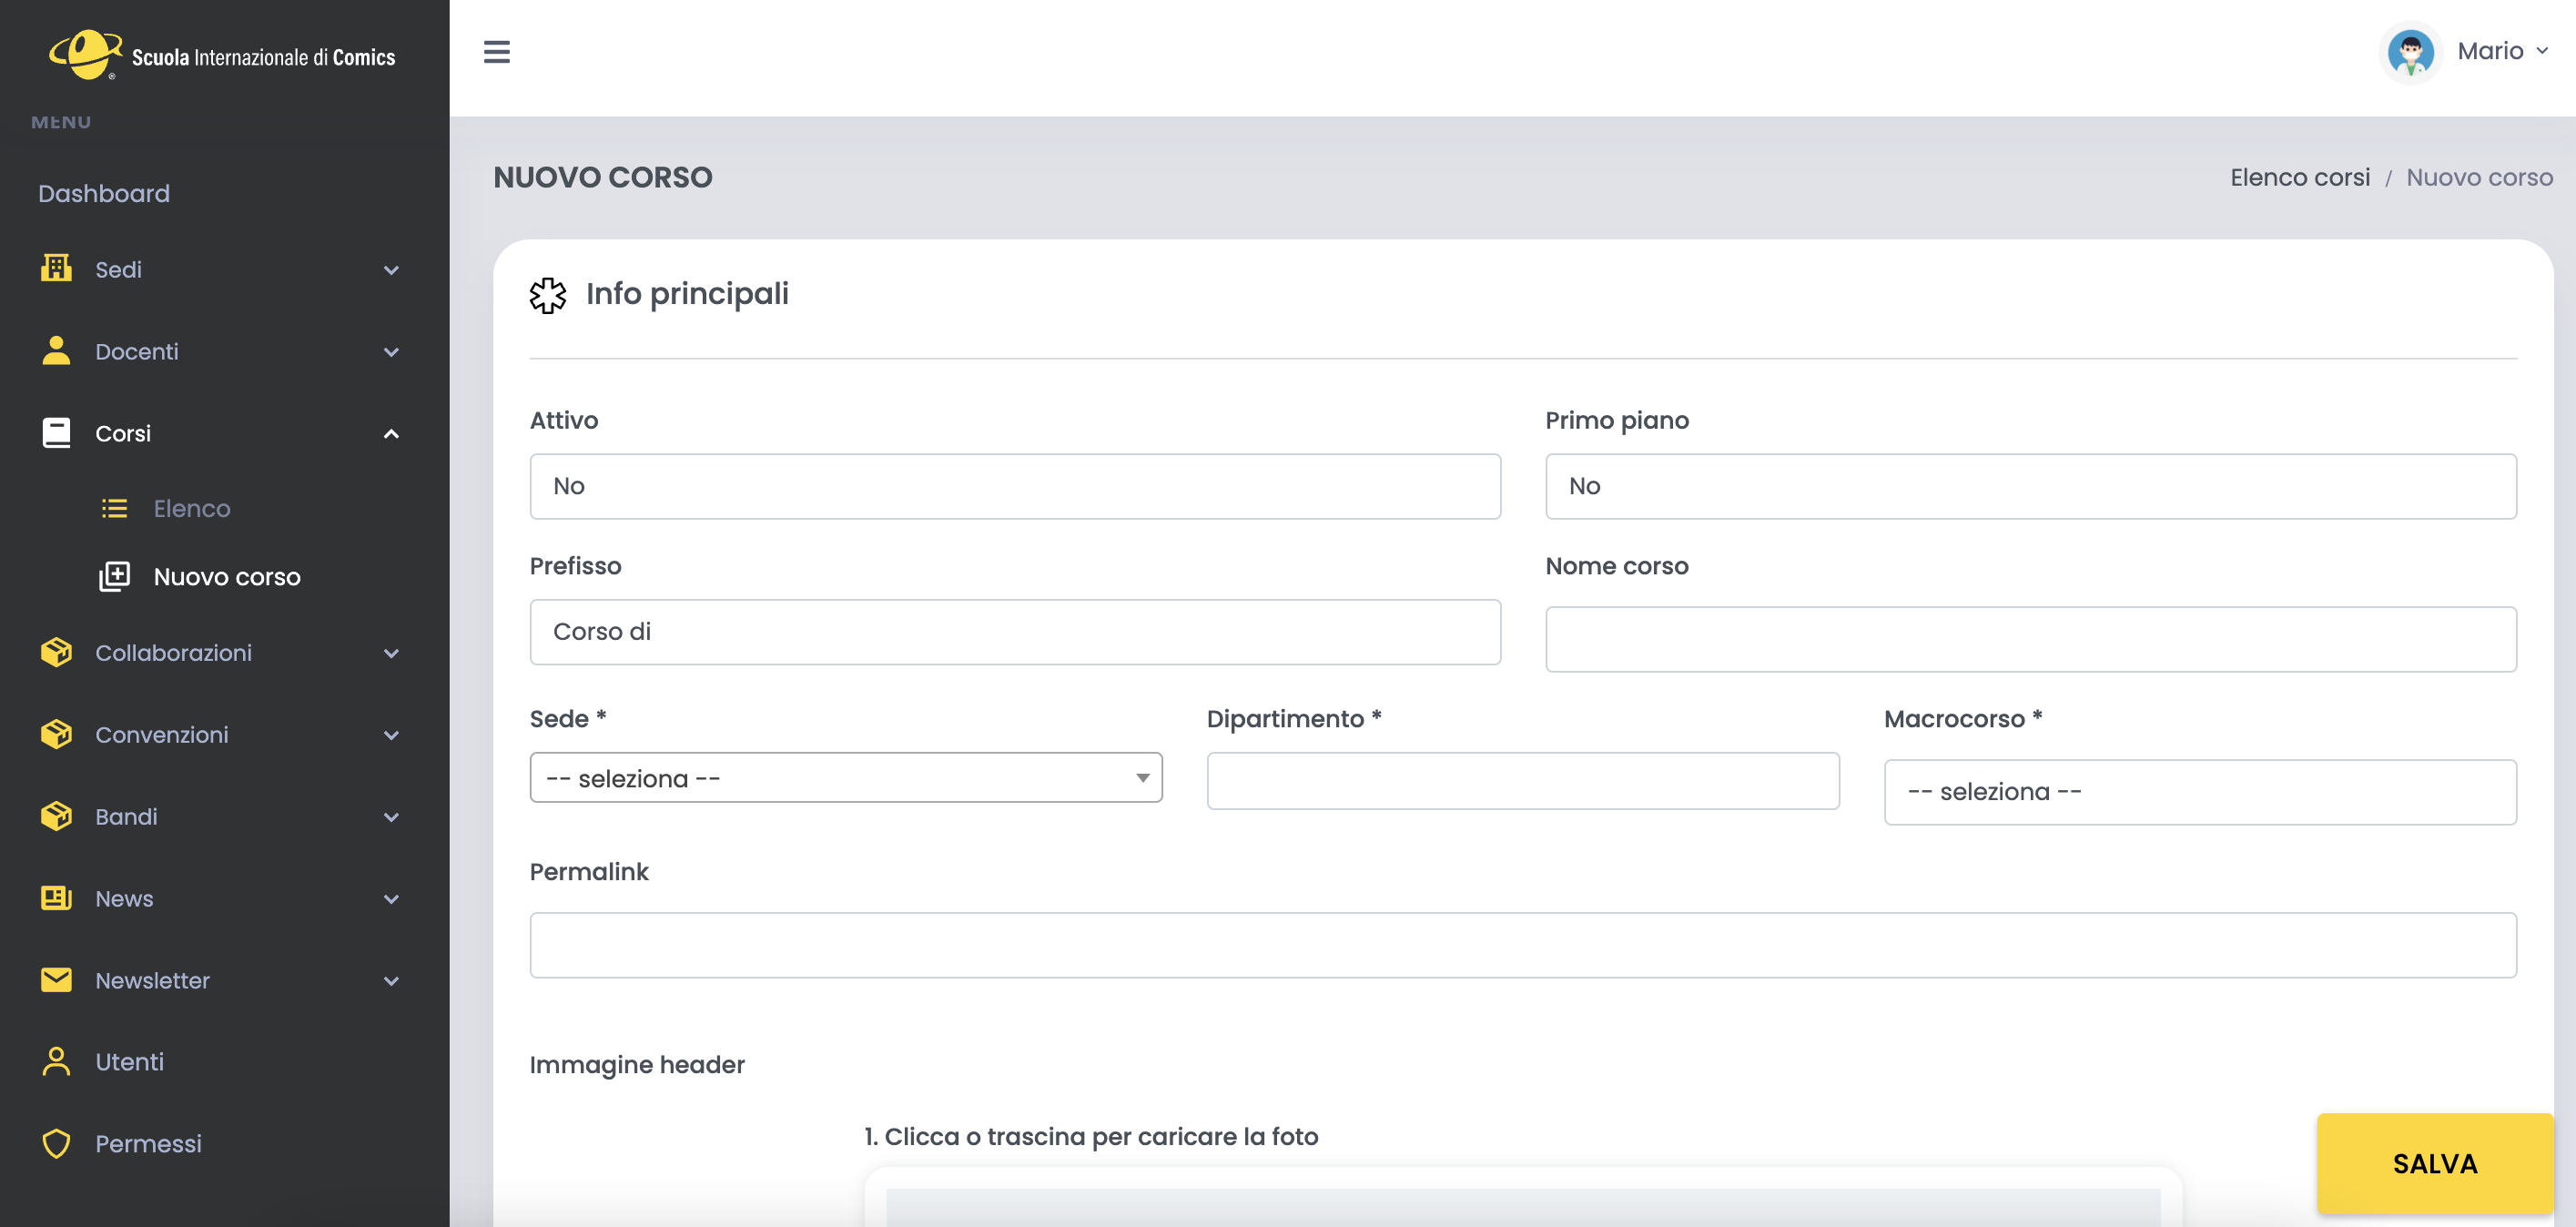
Task: Click the NUOVO CORSO page title
Action: coord(603,177)
